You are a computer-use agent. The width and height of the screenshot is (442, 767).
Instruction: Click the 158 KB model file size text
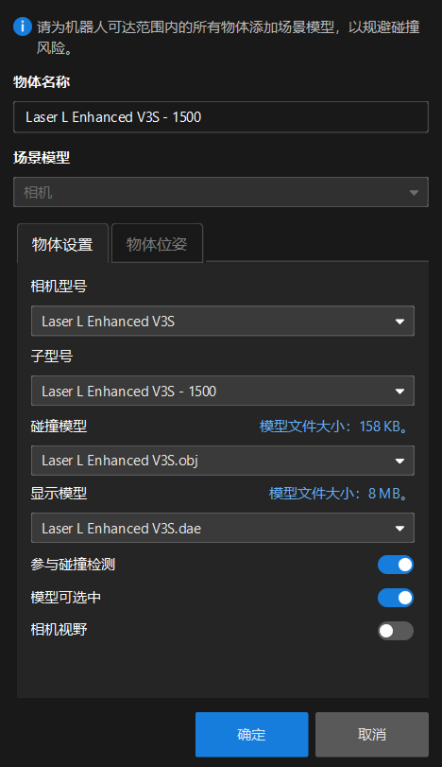click(334, 426)
